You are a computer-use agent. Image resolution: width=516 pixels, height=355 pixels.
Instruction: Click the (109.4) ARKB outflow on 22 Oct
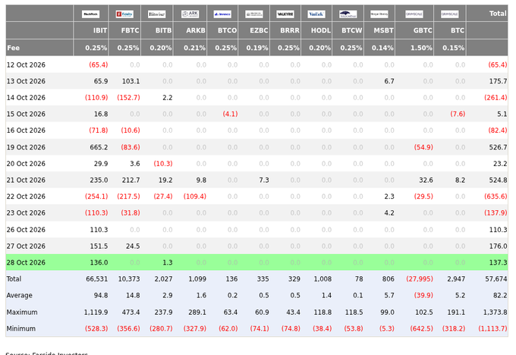click(195, 196)
